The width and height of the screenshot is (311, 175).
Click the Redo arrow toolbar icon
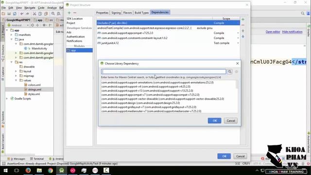coord(27,14)
